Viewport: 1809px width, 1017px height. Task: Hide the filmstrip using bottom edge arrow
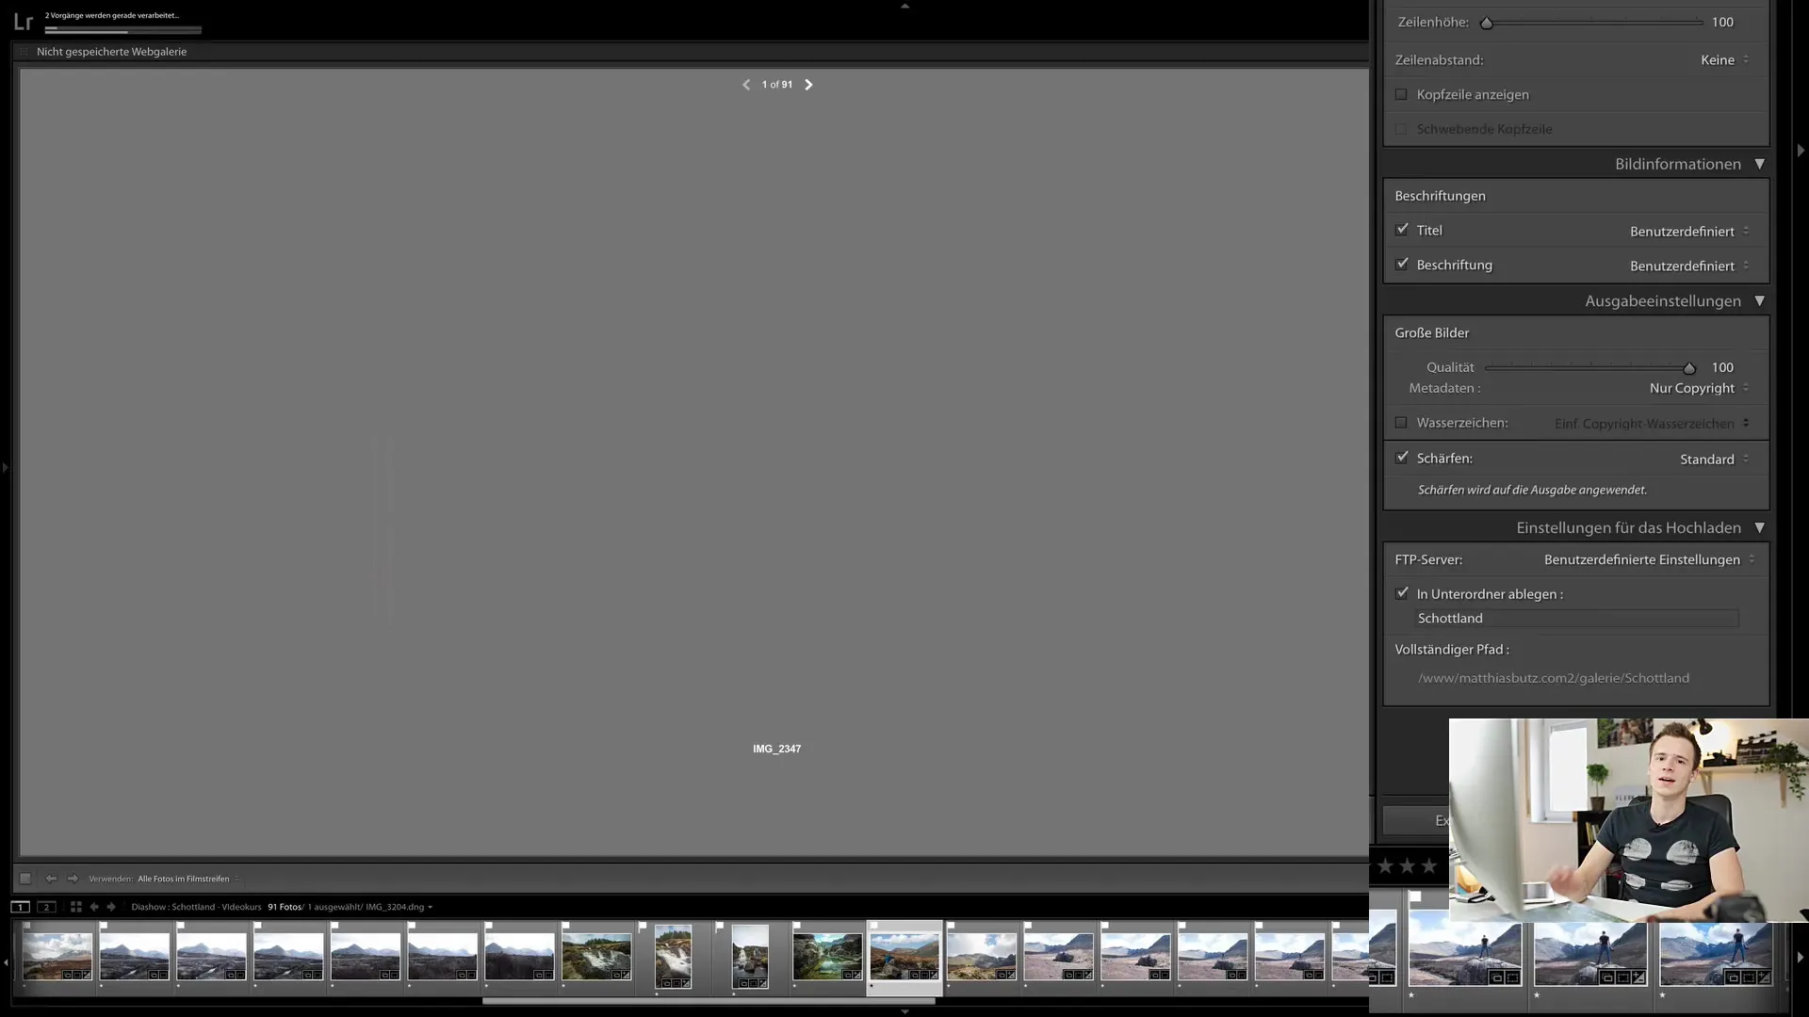[904, 1011]
